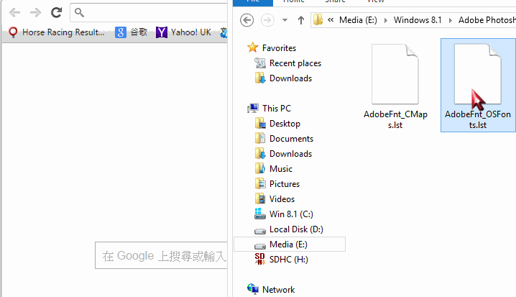The width and height of the screenshot is (516, 297).
Task: Go forward in File Explorer
Action: coord(267,20)
